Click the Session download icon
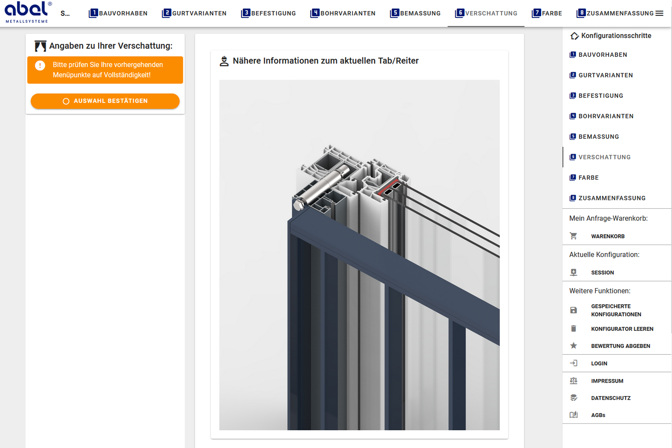This screenshot has width=672, height=448. 573,272
